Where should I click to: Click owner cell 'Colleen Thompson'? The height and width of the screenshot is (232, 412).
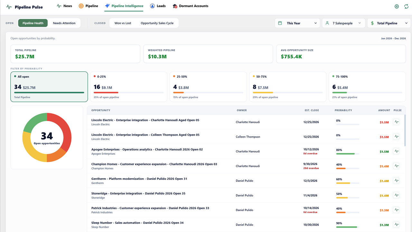tap(248, 137)
